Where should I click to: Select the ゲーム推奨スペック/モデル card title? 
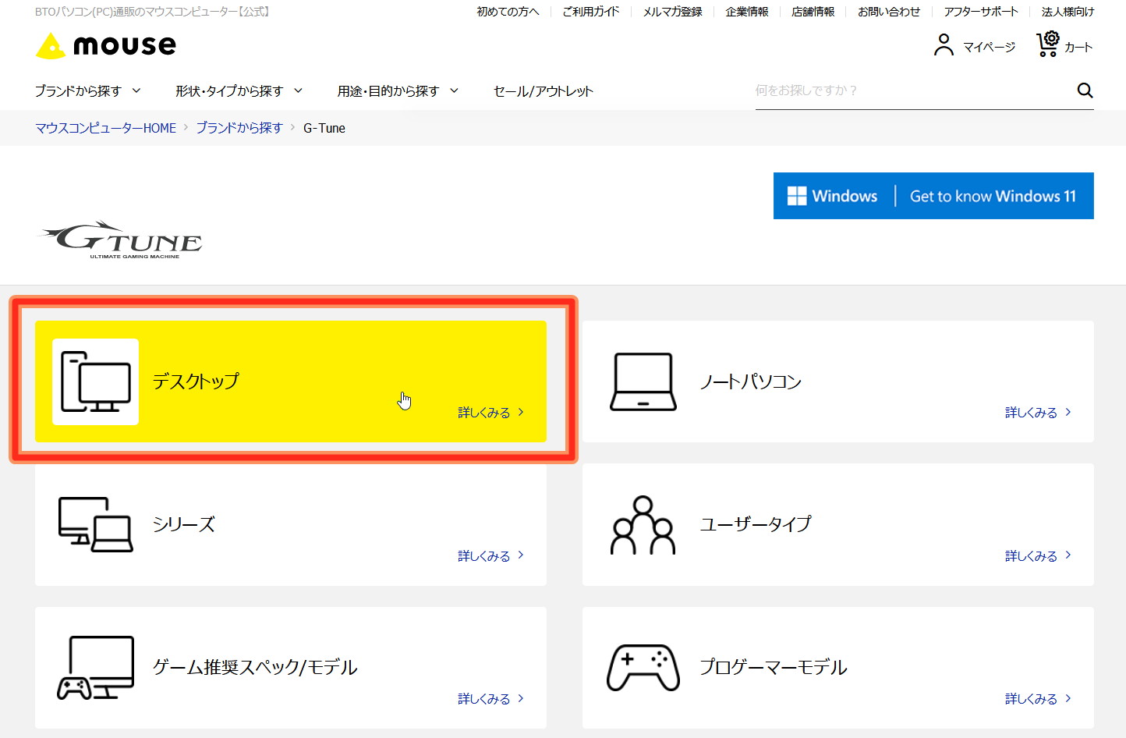[255, 667]
